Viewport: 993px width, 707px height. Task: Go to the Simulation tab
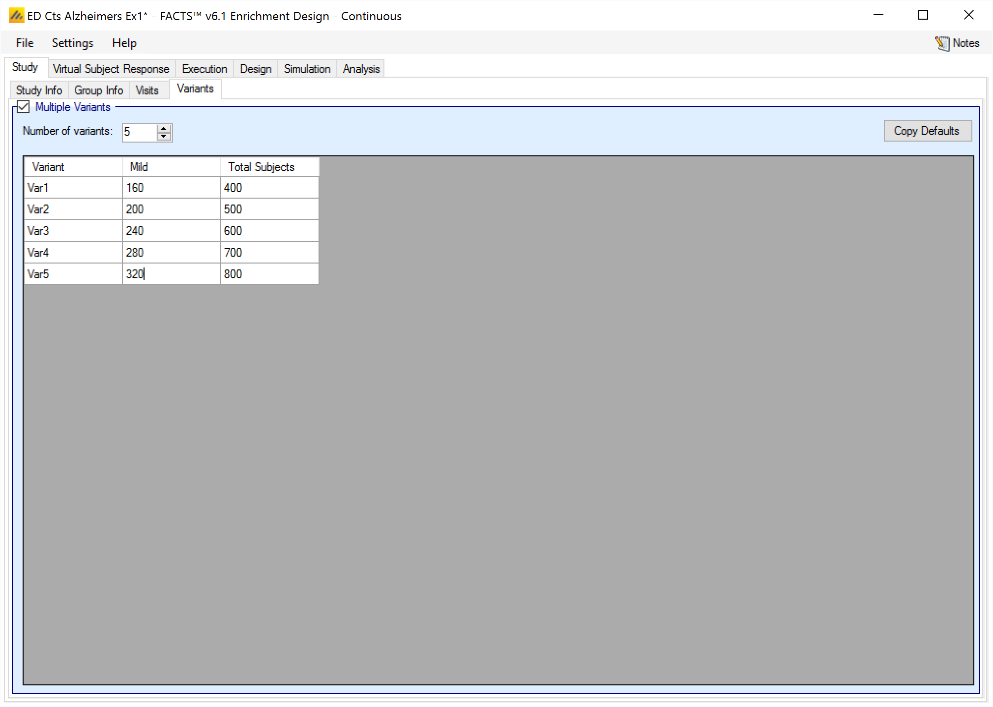307,69
